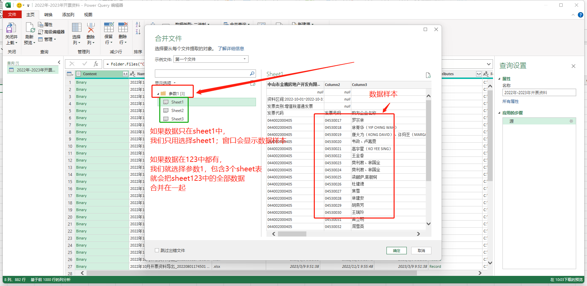587x286 pixels.
Task: Click the Choose Columns icon (选择列)
Action: 77,28
